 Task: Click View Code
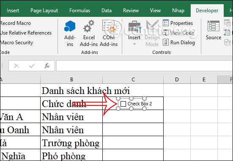tap(178, 33)
